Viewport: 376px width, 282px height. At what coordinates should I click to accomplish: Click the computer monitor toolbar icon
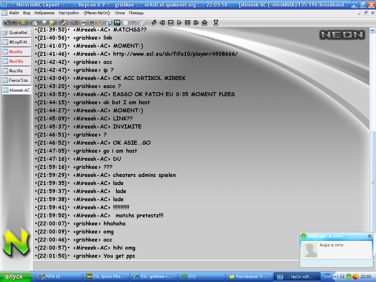click(x=83, y=23)
